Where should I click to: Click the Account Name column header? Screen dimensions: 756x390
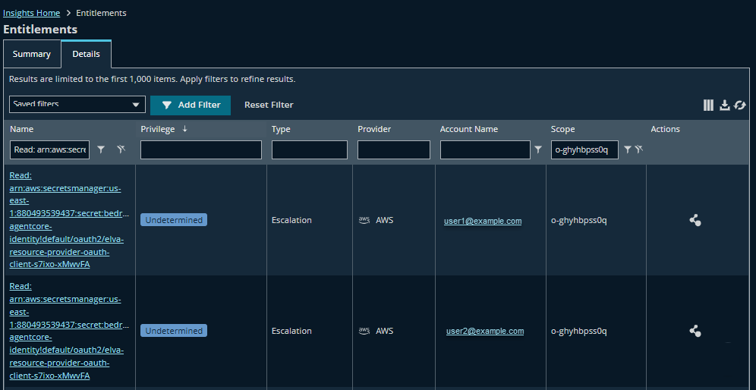tap(468, 129)
